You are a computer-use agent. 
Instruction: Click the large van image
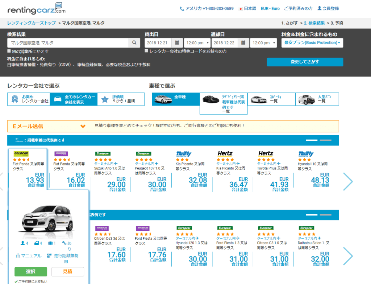pyautogui.click(x=307, y=99)
